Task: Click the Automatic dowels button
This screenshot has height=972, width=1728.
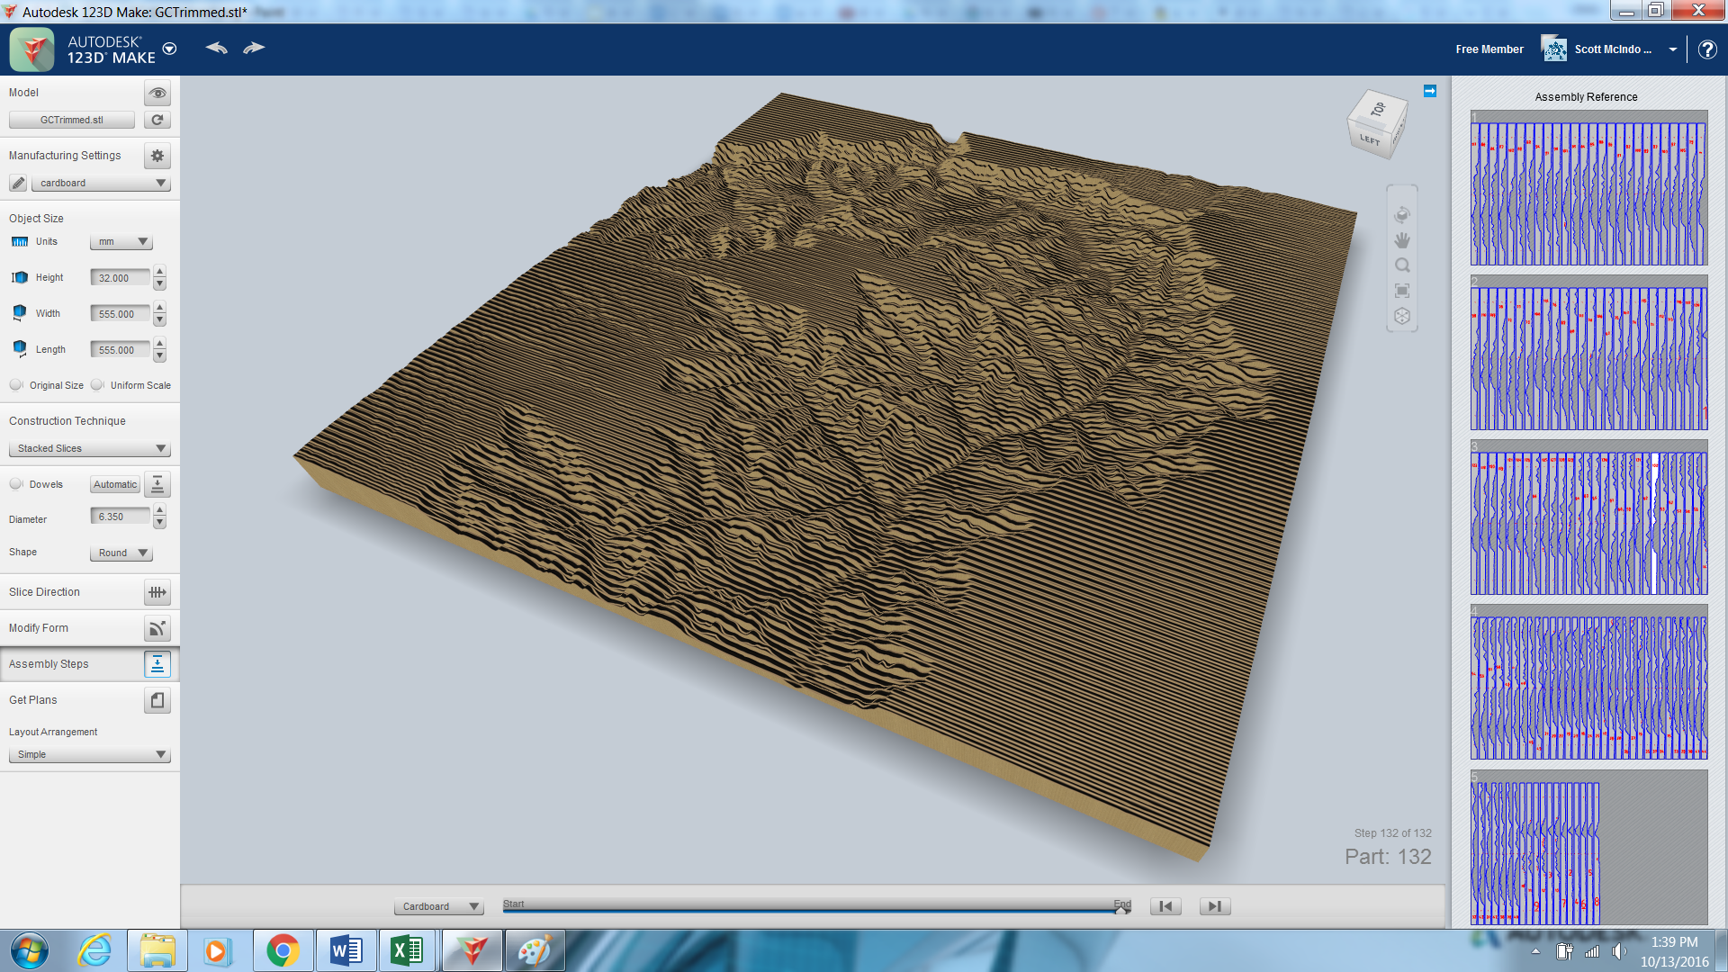Action: point(115,484)
